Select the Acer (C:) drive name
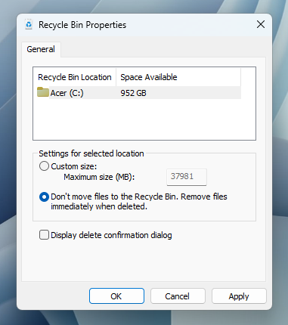 click(67, 93)
